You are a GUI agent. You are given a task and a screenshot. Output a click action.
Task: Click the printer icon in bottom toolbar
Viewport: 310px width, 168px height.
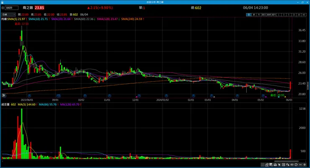275,165
